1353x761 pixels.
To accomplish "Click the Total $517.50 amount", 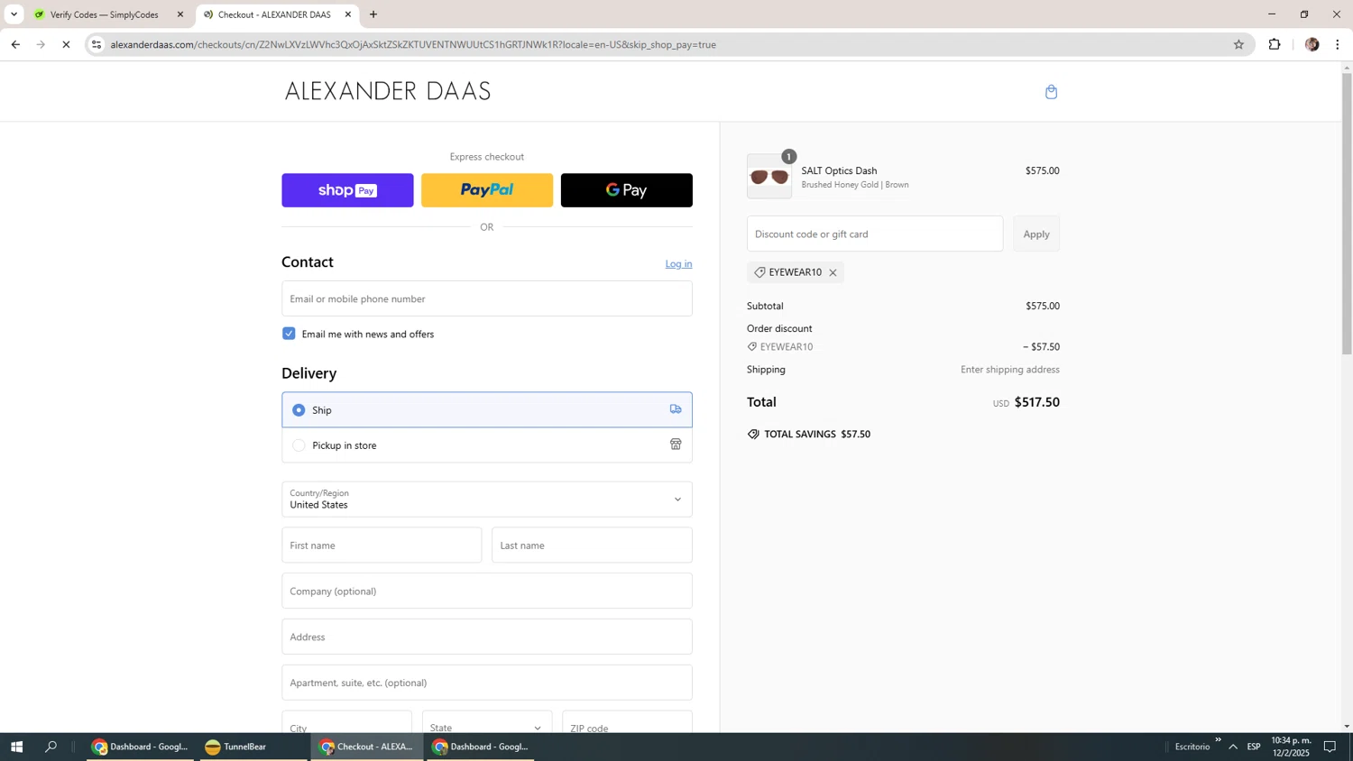I will [x=1036, y=402].
